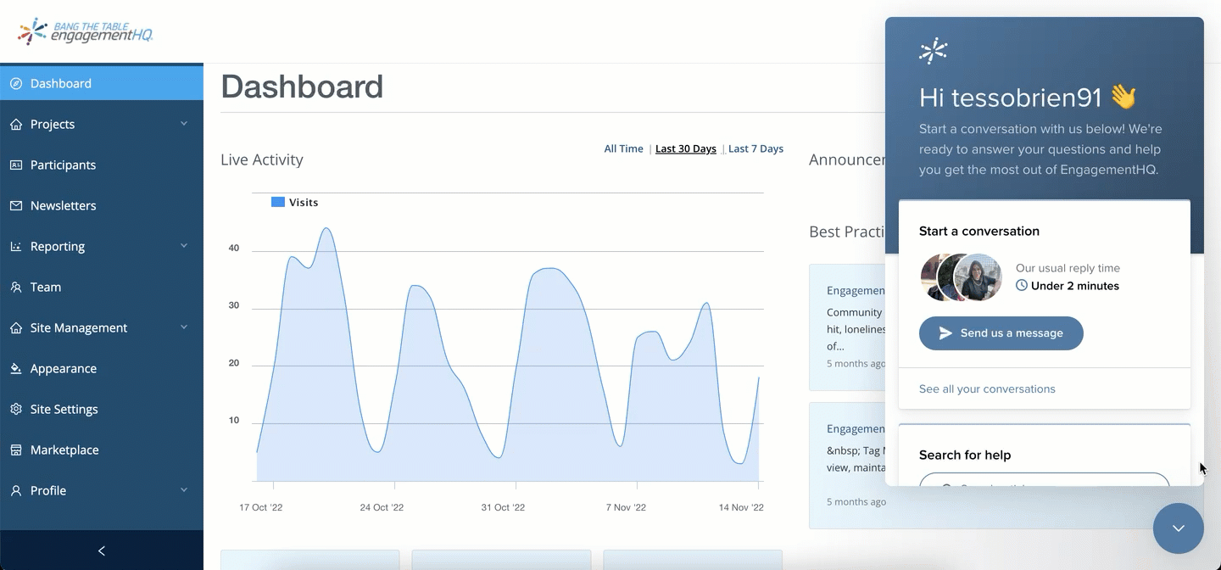Image resolution: width=1221 pixels, height=570 pixels.
Task: Select the Marketplace storefront icon
Action: (x=16, y=450)
